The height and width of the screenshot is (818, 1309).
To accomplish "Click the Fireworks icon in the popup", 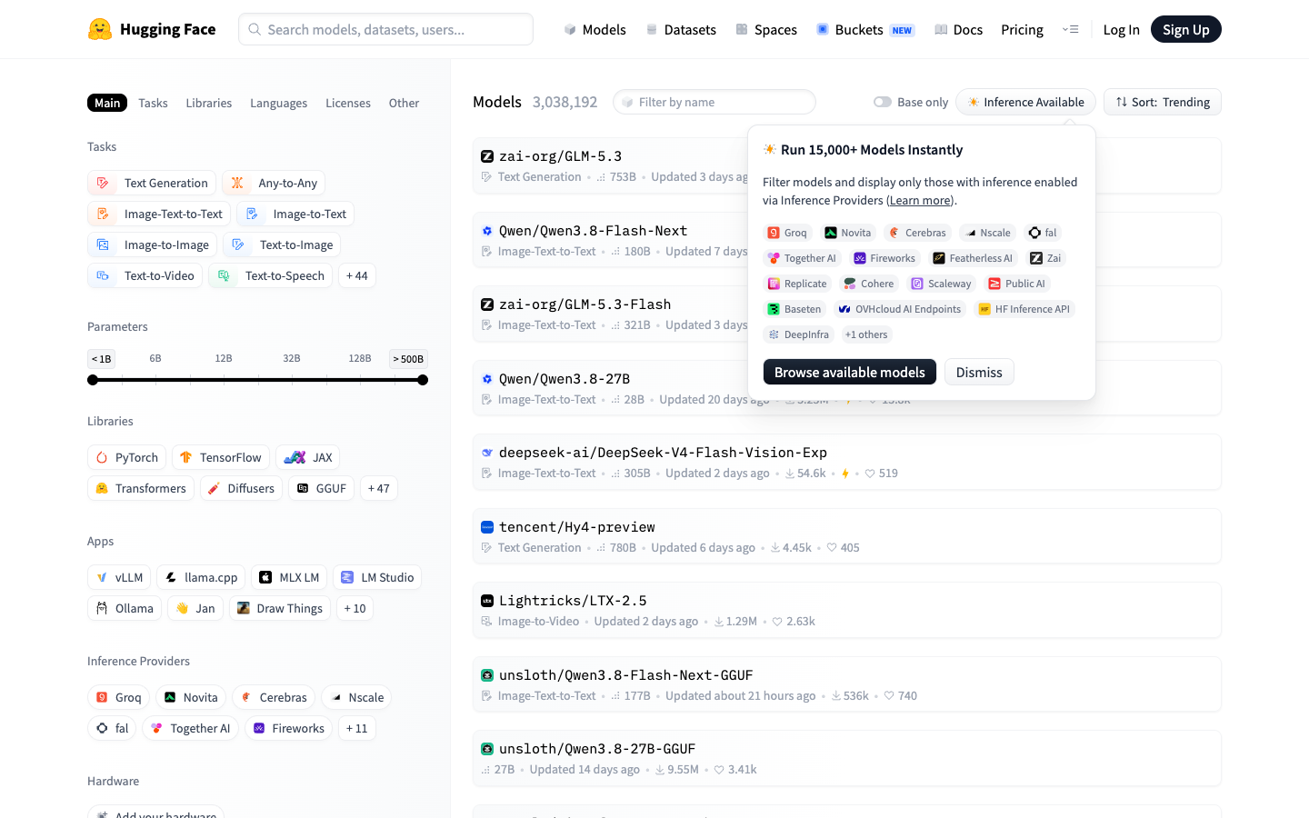I will [x=860, y=258].
